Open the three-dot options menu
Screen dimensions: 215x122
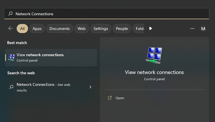pyautogui.click(x=192, y=28)
